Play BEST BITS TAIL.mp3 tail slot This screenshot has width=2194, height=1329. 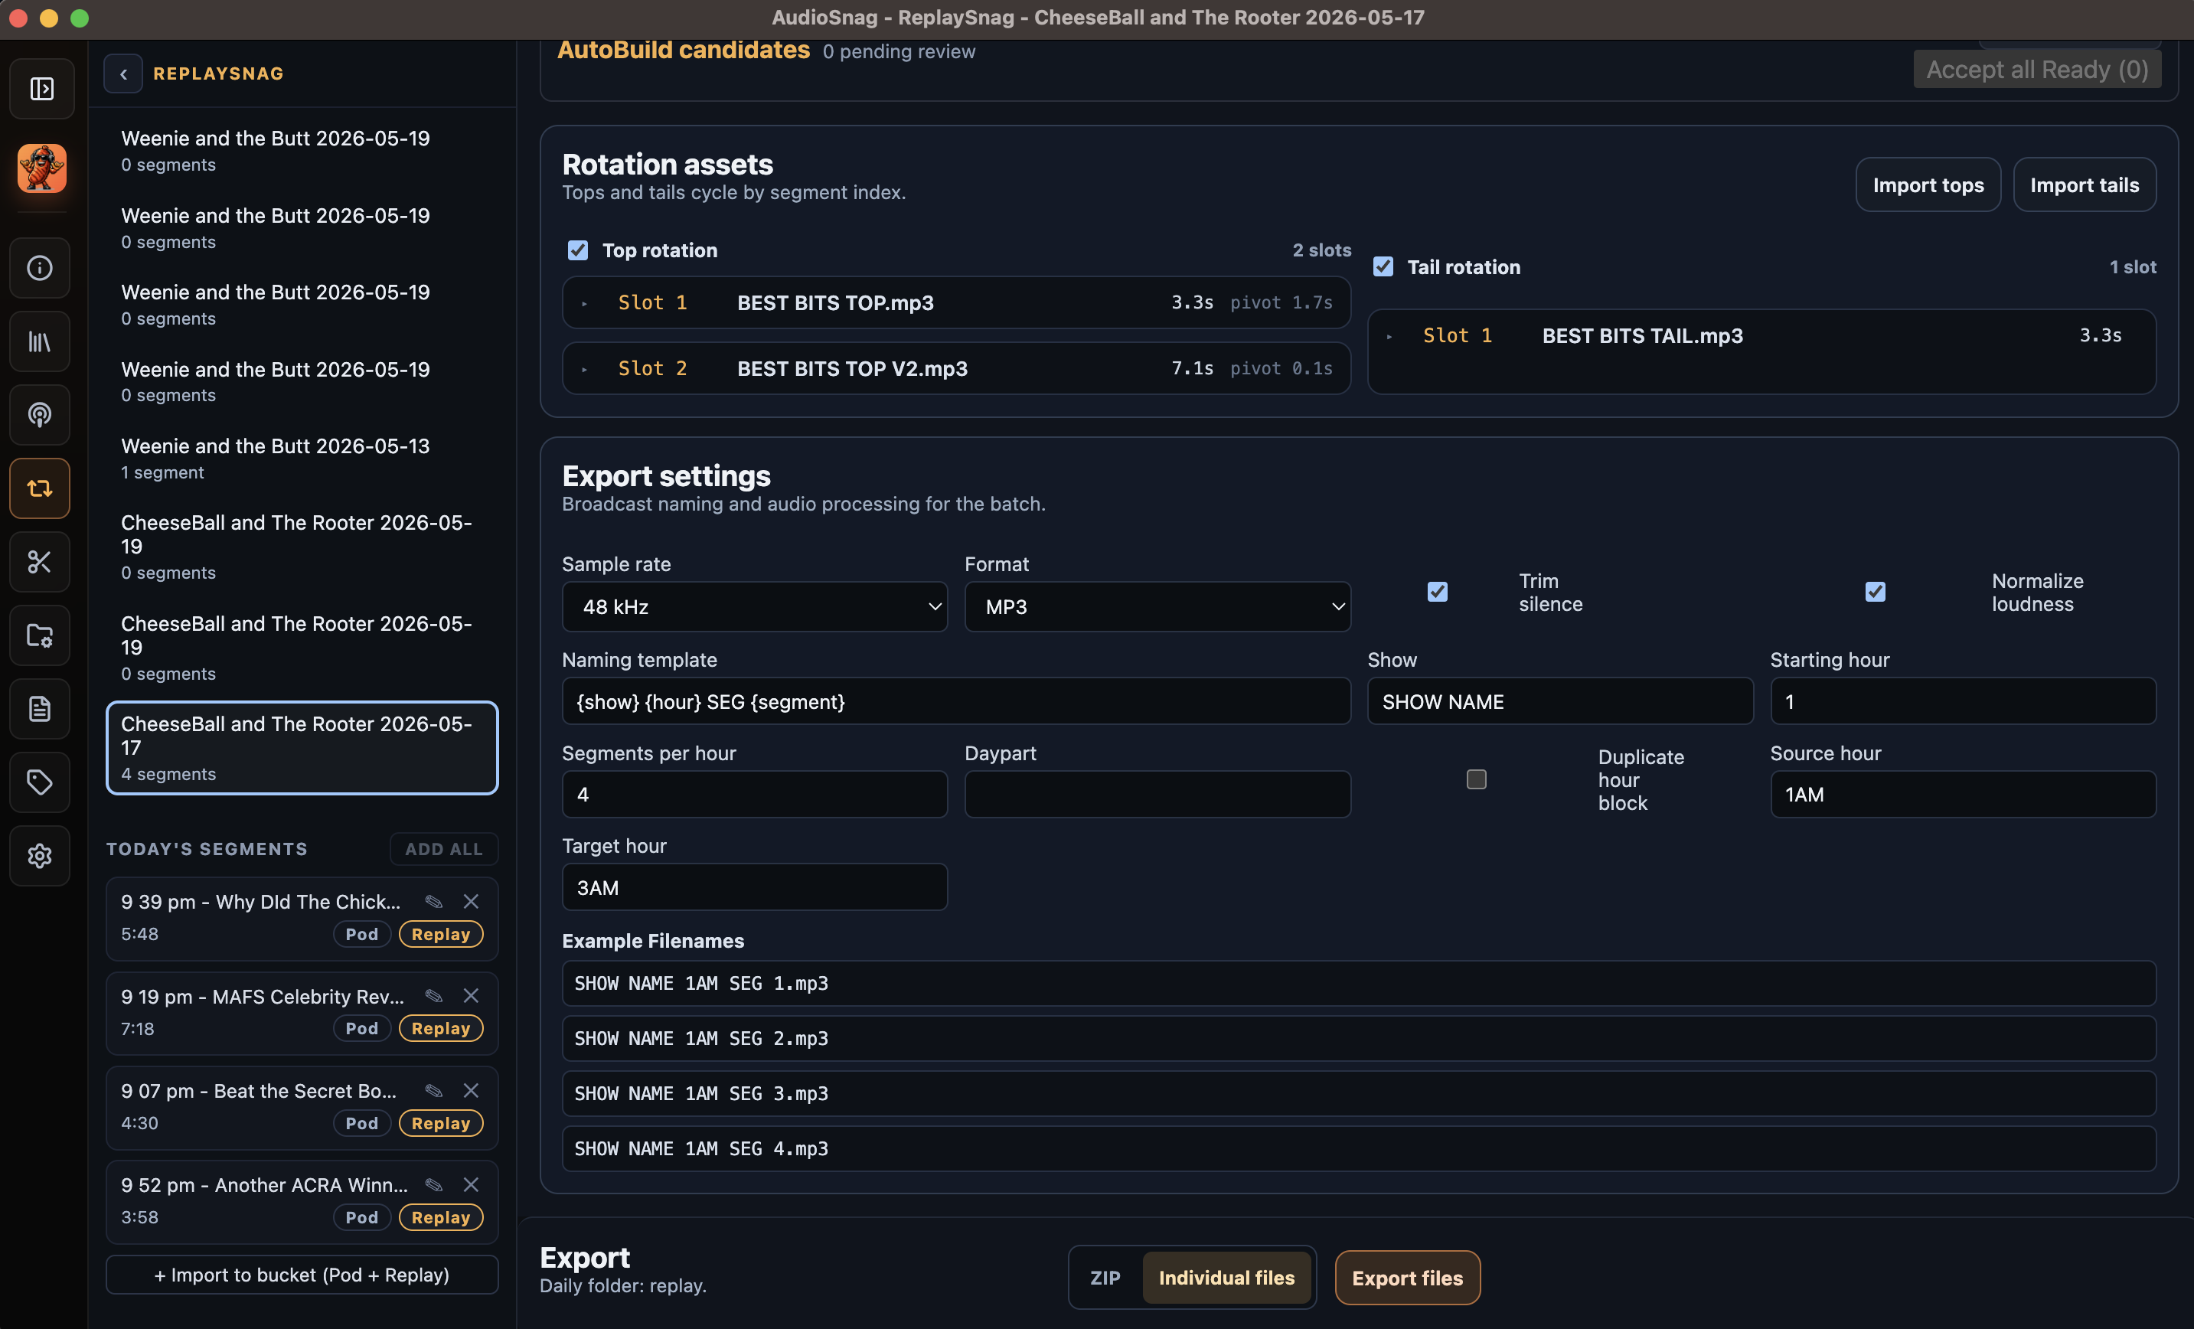[1389, 337]
